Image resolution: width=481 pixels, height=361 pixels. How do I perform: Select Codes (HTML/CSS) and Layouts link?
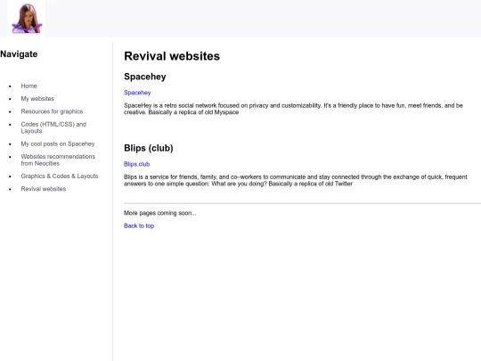(x=53, y=127)
